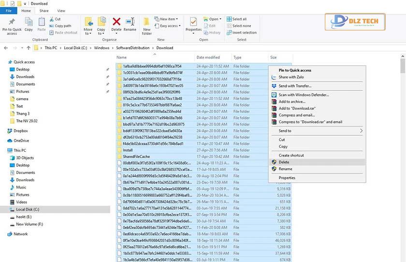Open the Move to button
This screenshot has width=406, height=262.
tap(88, 26)
